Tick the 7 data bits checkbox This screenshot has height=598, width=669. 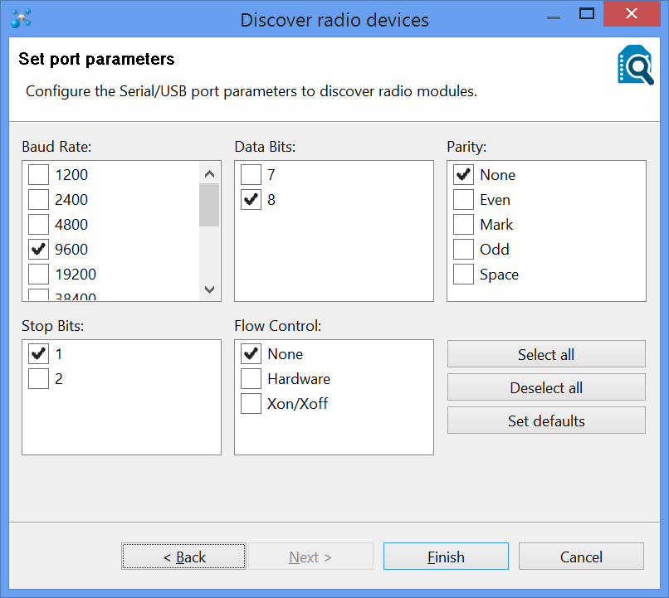coord(251,175)
